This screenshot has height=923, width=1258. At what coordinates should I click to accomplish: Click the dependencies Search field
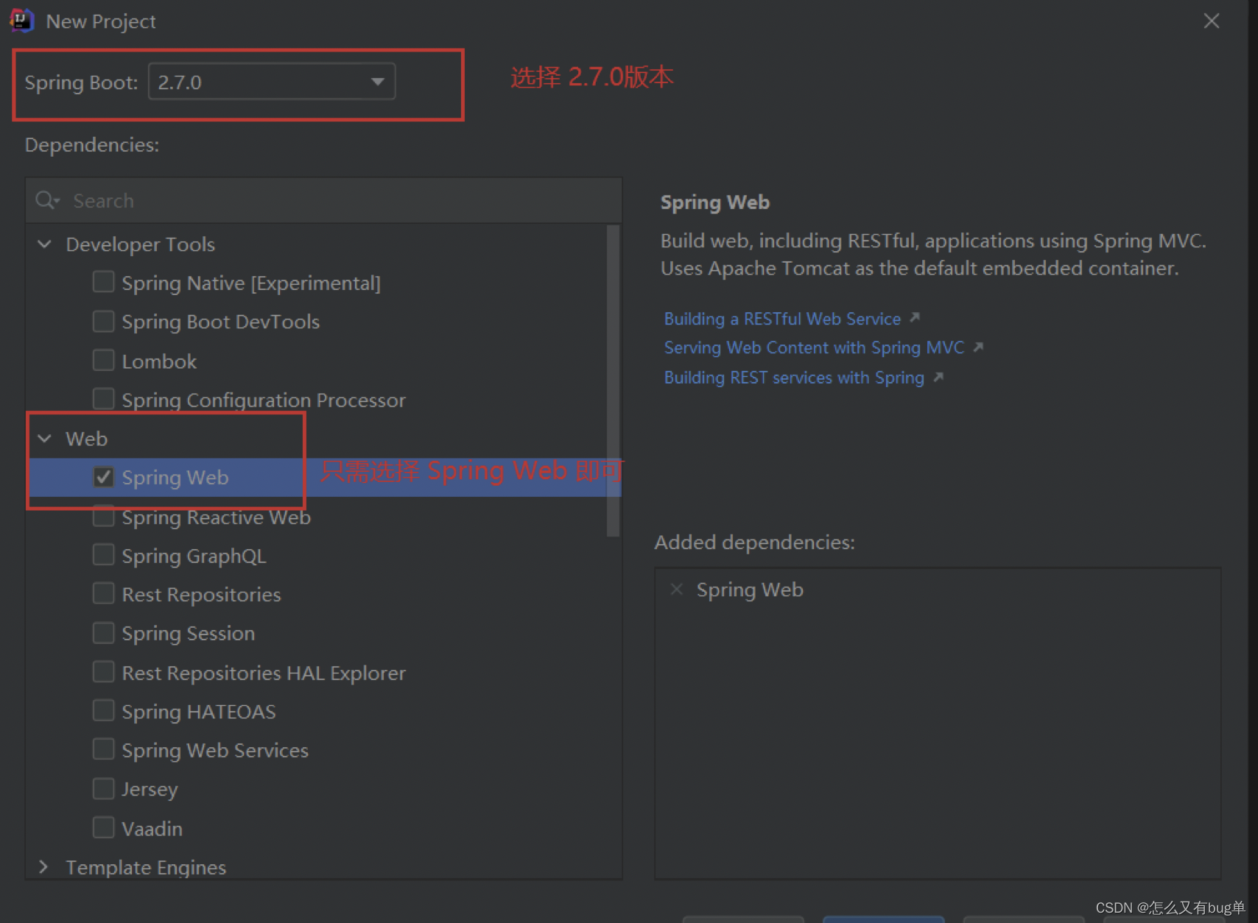(323, 200)
